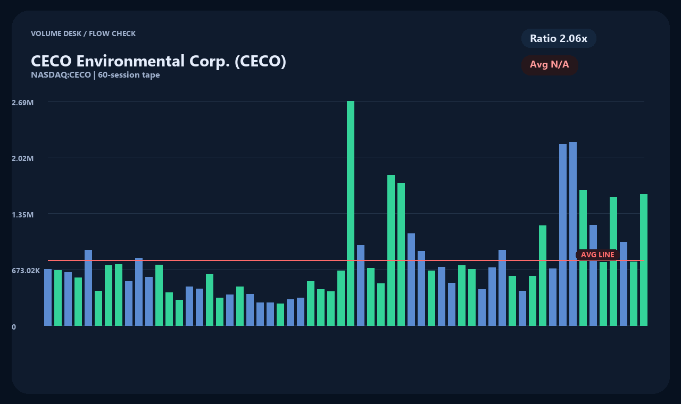Select the tallest green volume bar
Screen dimensions: 681x404
(351, 213)
